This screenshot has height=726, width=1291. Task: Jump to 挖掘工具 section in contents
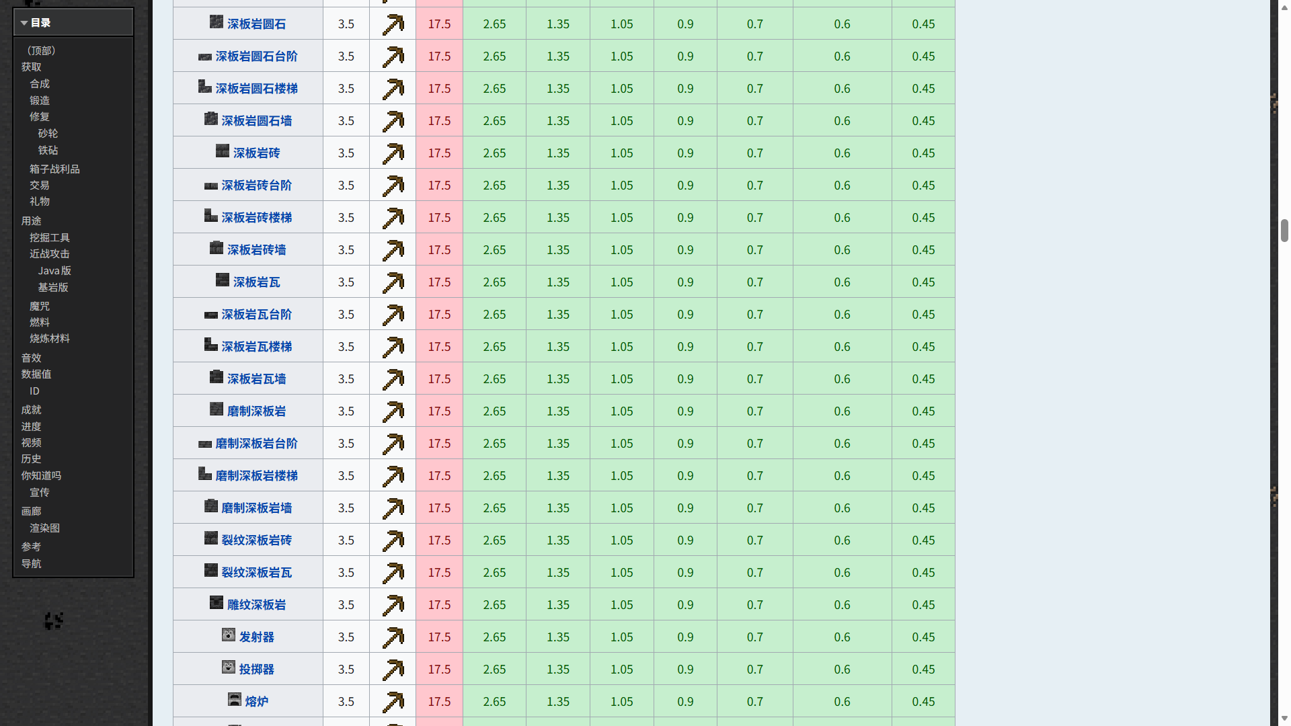click(49, 237)
